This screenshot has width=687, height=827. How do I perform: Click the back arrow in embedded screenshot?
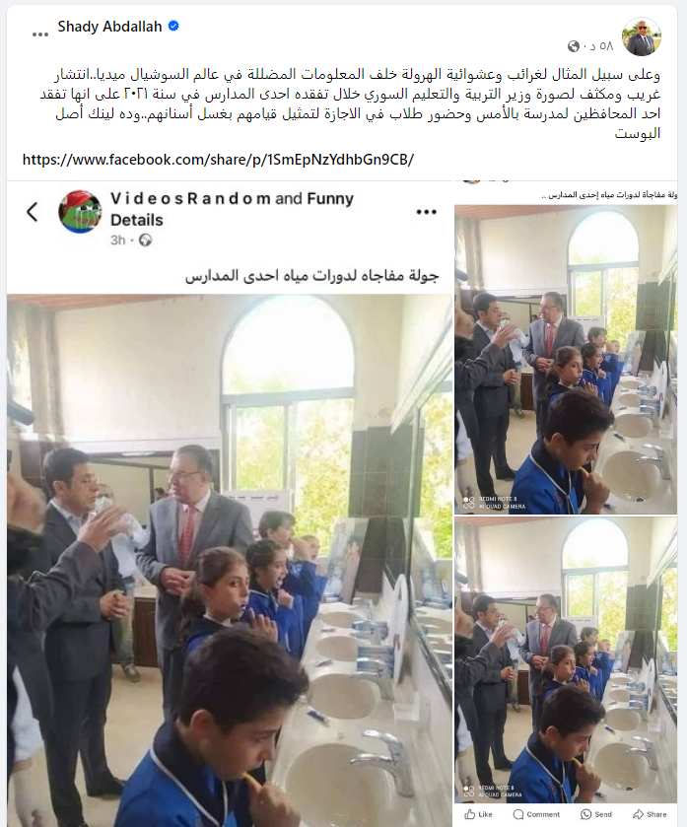click(33, 212)
